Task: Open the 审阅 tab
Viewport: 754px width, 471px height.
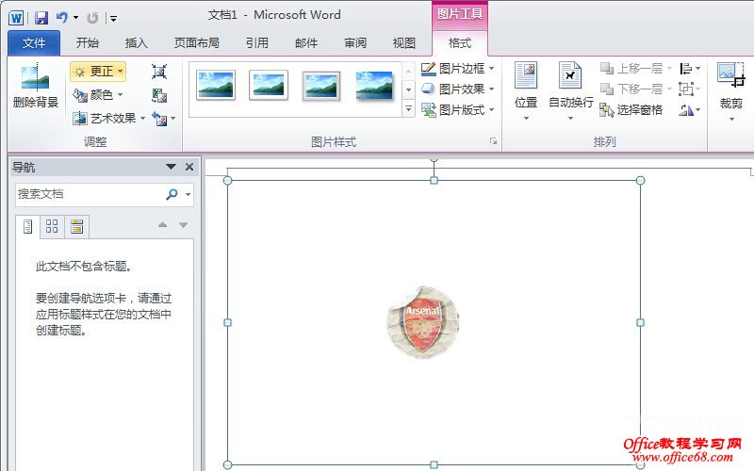Action: (355, 43)
